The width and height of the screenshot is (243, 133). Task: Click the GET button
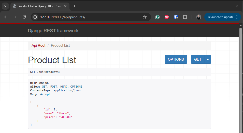coord(198,59)
